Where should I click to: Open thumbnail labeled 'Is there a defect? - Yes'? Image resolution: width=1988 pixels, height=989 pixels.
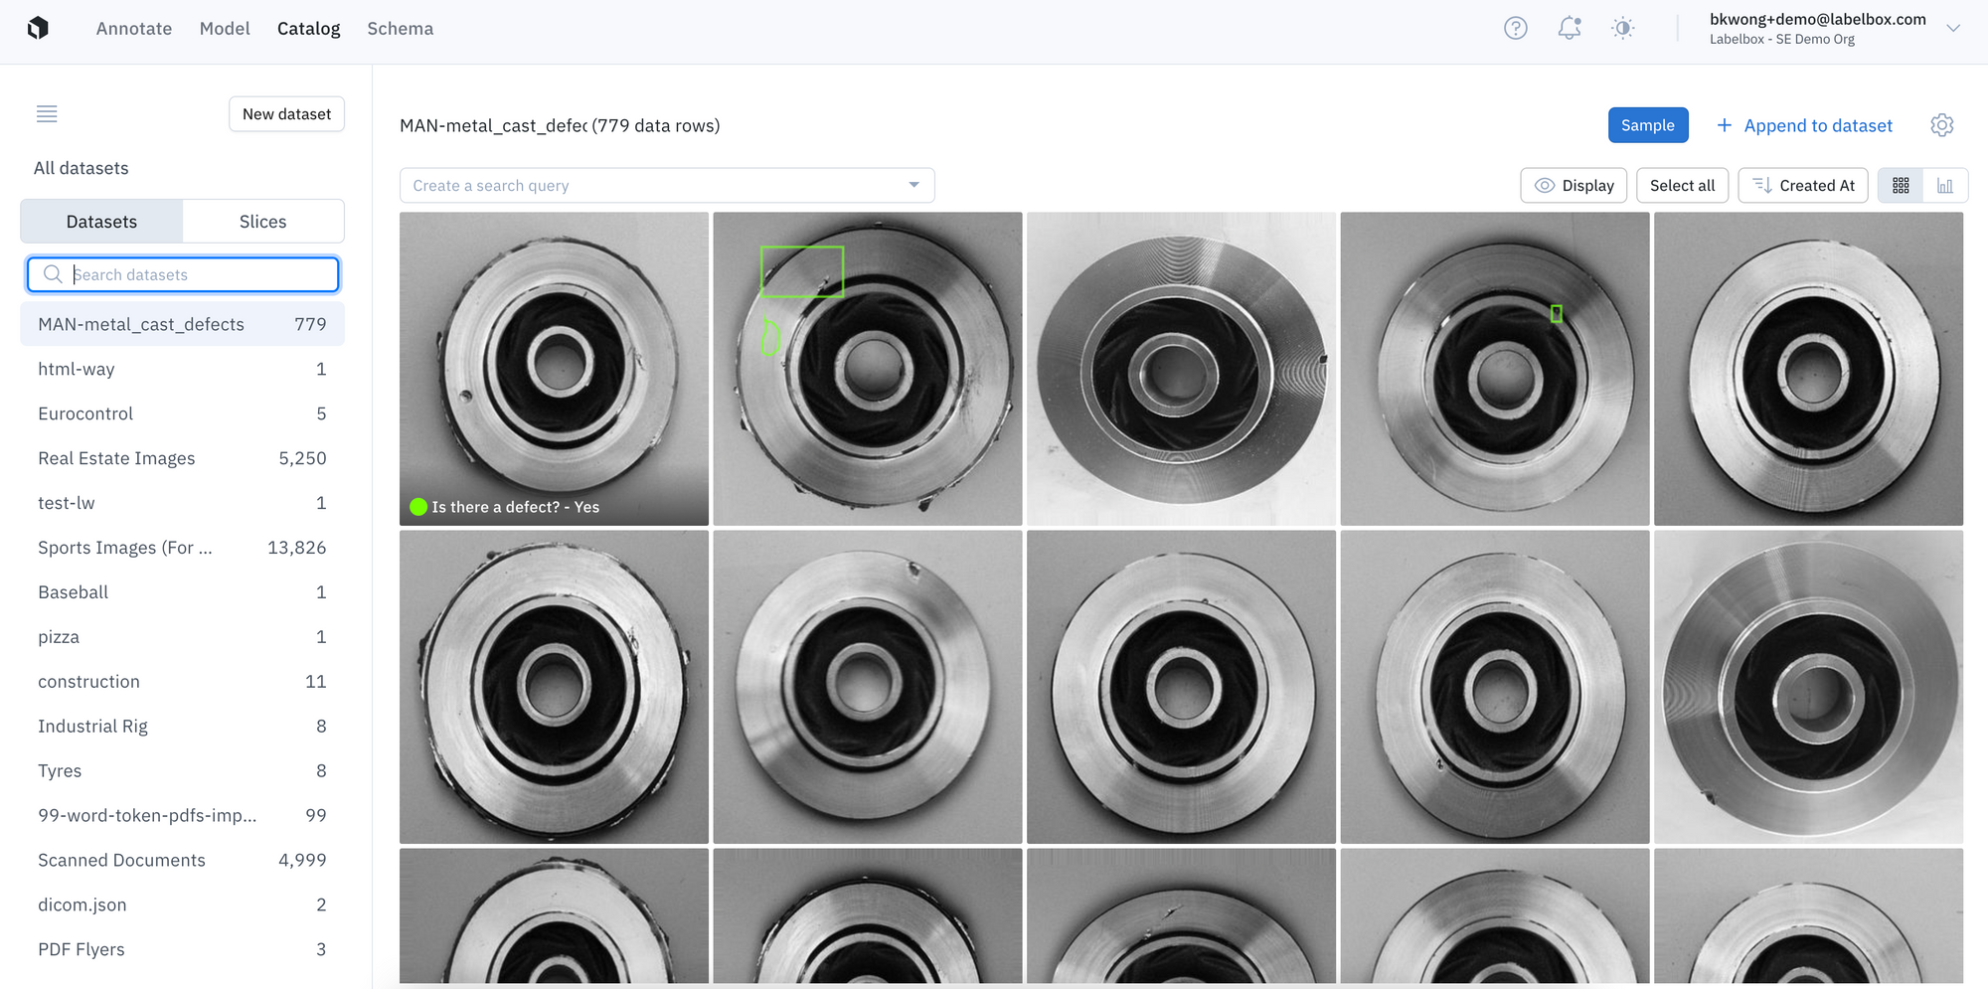[x=554, y=369]
